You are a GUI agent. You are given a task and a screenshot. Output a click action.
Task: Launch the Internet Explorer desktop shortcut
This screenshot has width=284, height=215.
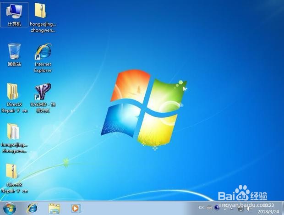43,58
